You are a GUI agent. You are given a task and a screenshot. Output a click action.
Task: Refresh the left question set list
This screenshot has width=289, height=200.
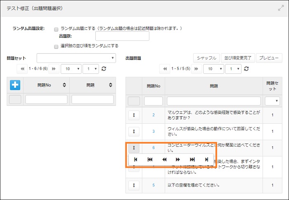(x=104, y=69)
